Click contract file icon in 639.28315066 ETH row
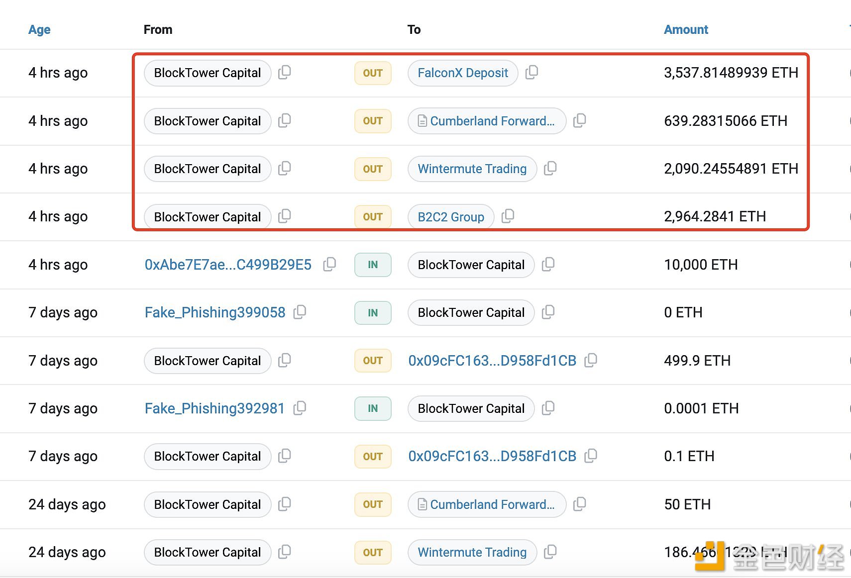Viewport: 851px width, 578px height. point(422,121)
